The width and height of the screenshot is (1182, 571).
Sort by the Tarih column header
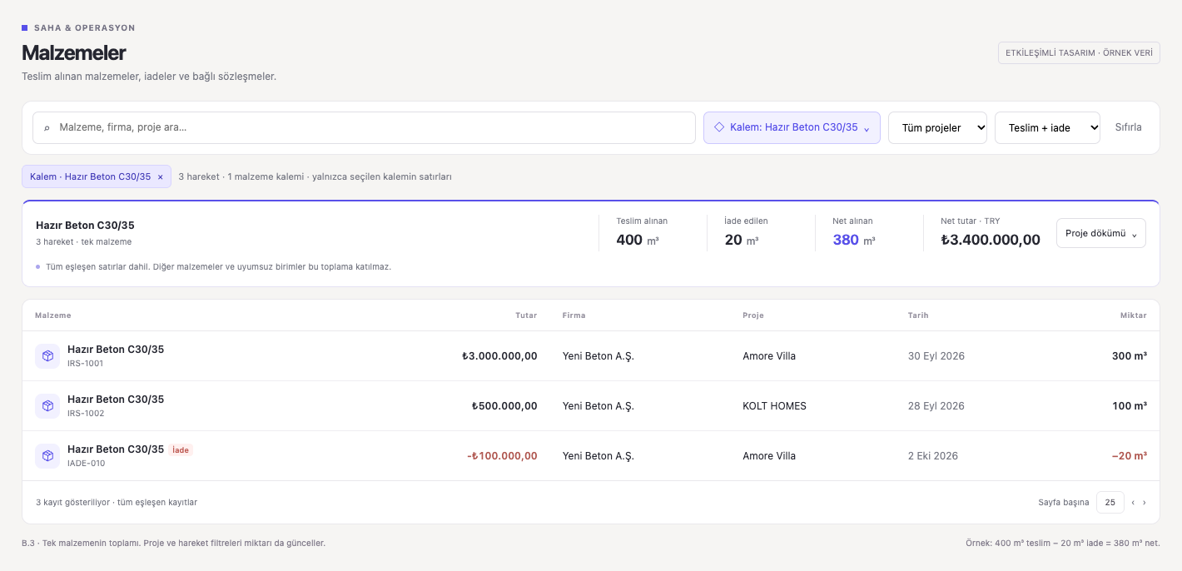click(918, 315)
